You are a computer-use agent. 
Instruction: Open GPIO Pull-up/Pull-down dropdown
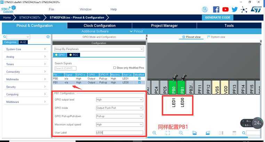(120, 116)
